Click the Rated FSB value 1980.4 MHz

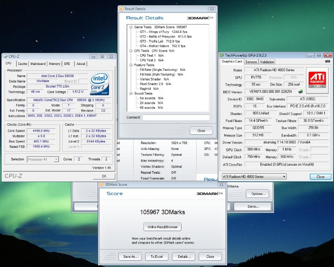pos(41,147)
